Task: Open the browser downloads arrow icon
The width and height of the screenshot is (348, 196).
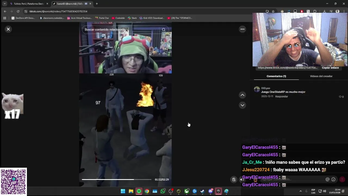Action: 324,11
